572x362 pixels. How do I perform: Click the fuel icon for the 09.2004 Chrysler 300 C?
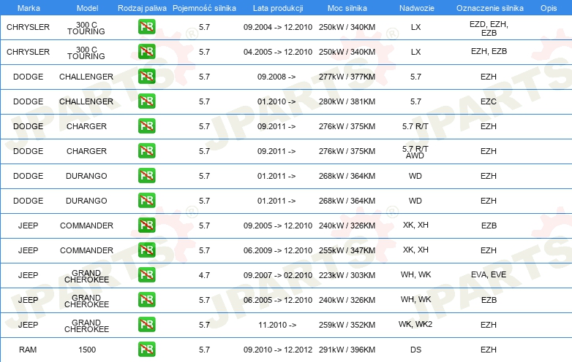[x=146, y=27]
